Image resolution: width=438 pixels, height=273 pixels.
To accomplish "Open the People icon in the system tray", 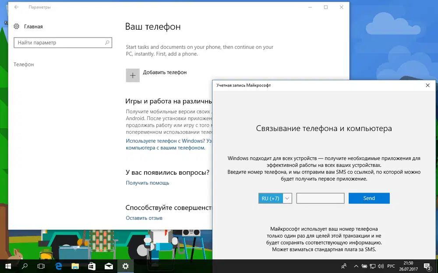I will pos(344,266).
